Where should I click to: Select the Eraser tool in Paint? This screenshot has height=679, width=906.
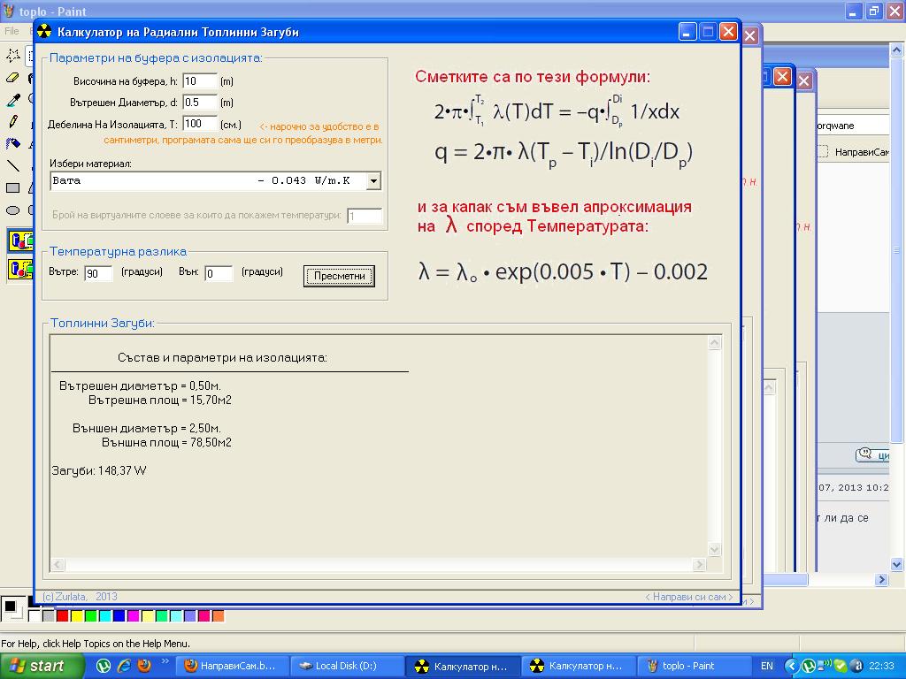point(12,78)
